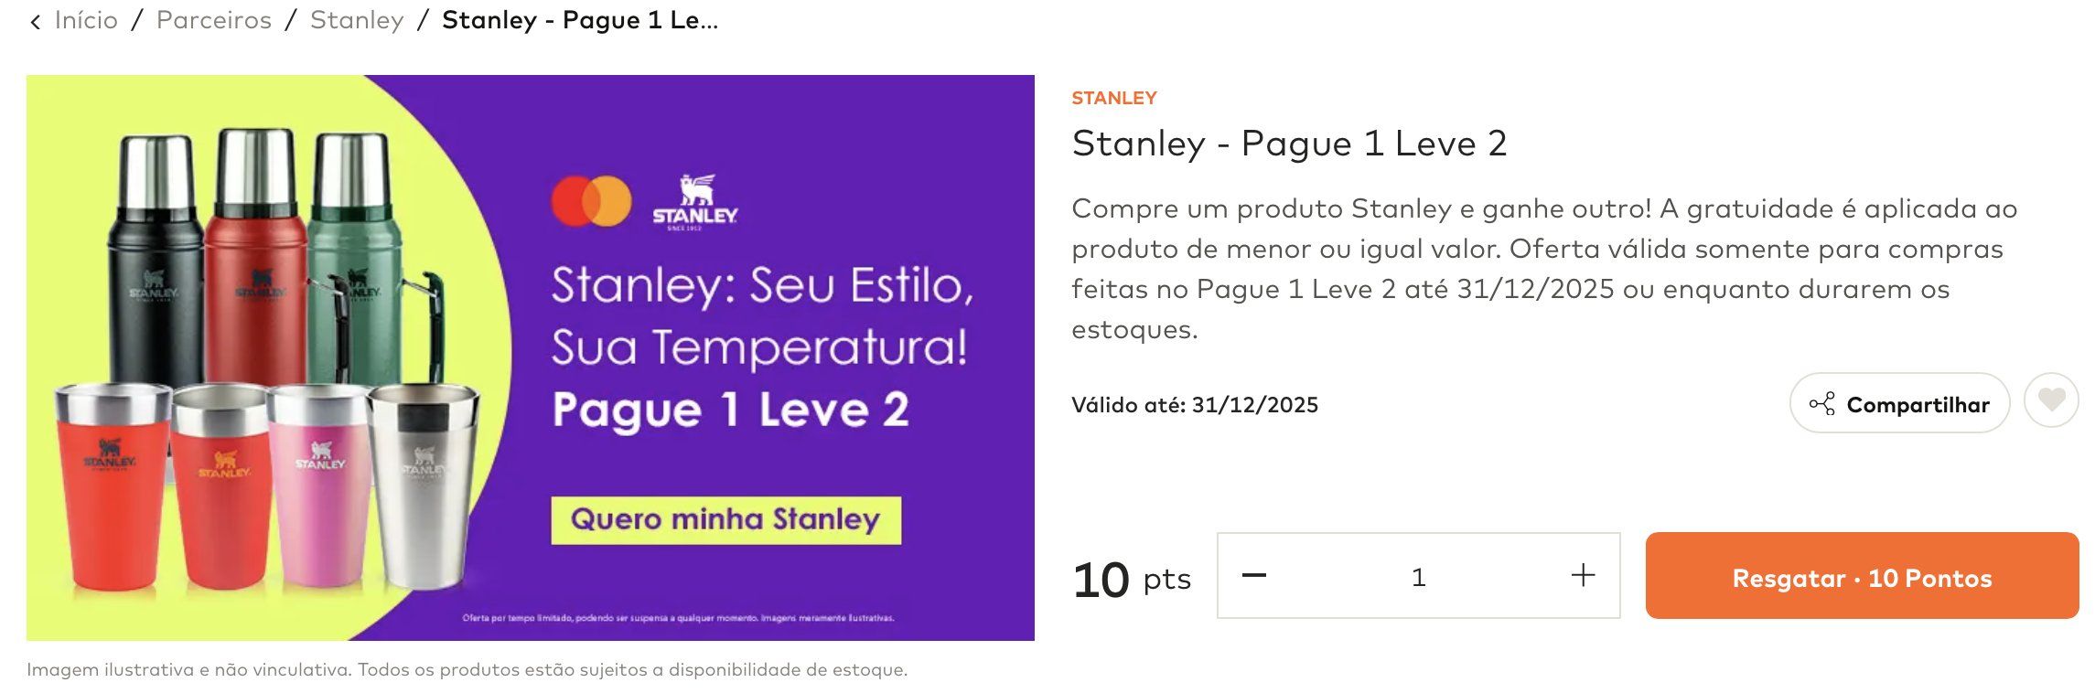Click the orange STANLEY brand label
Image resolution: width=2095 pixels, height=693 pixels.
(x=1113, y=98)
